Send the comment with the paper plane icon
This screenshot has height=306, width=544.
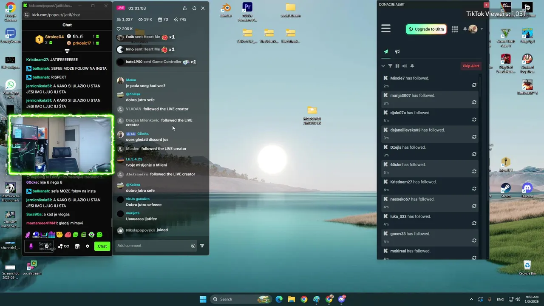(202, 246)
